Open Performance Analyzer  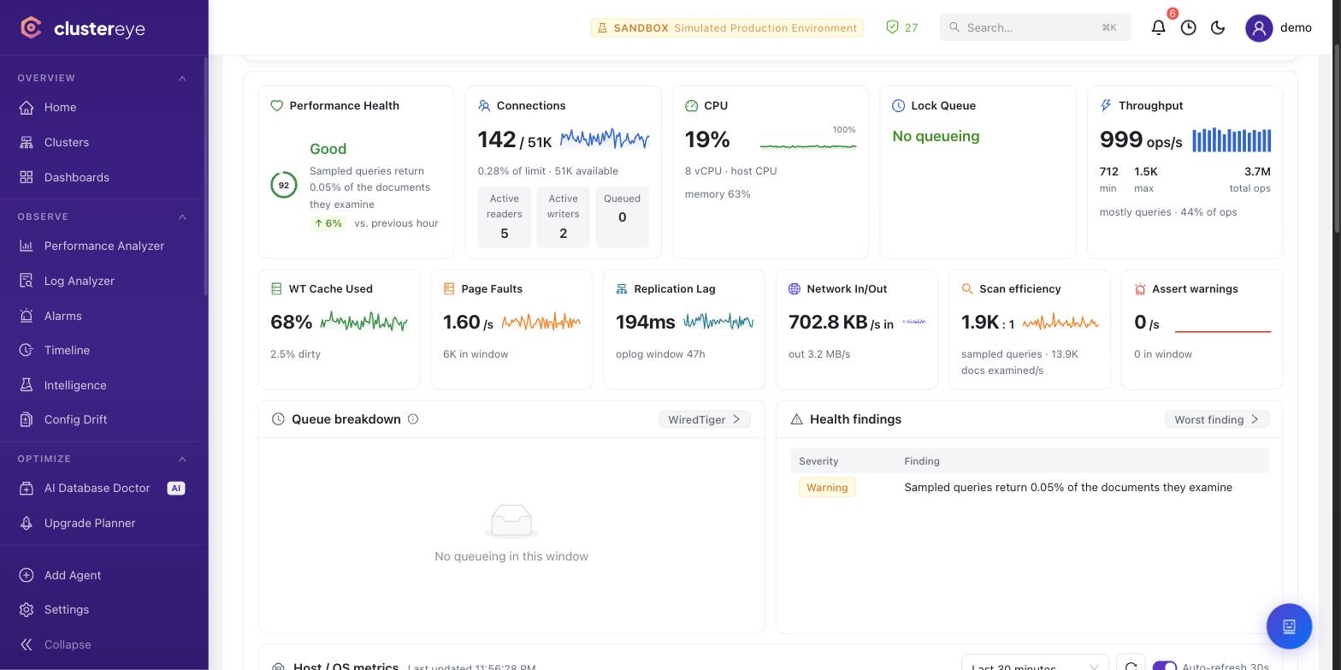[103, 246]
